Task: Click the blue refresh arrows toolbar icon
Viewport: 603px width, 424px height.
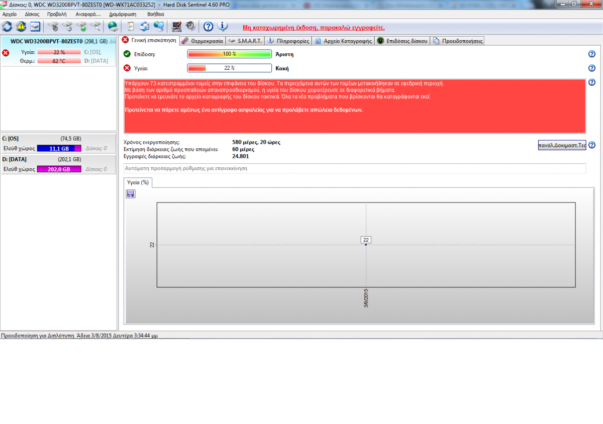Action: (7, 26)
